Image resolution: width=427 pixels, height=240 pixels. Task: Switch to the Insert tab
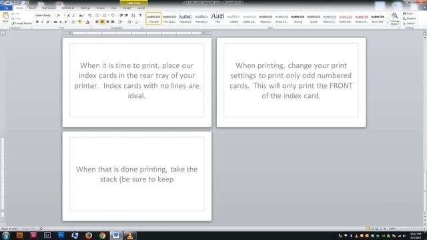(x=32, y=8)
